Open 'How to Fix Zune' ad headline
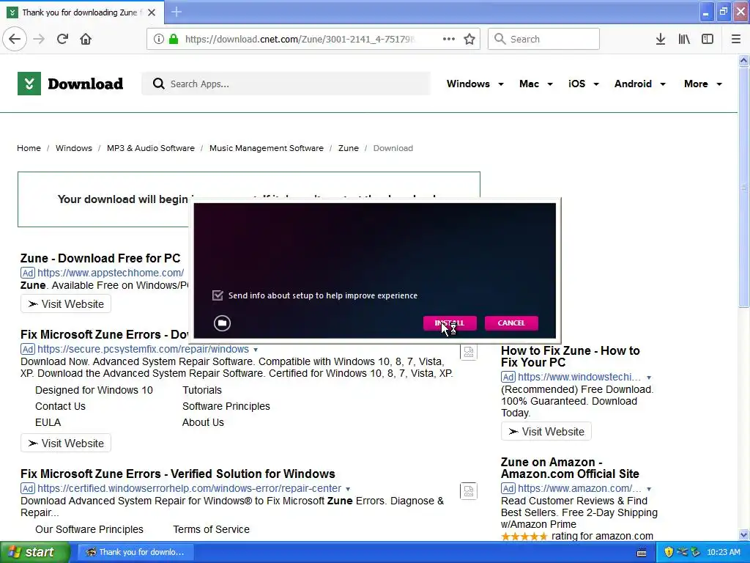The image size is (750, 563). pos(570,357)
